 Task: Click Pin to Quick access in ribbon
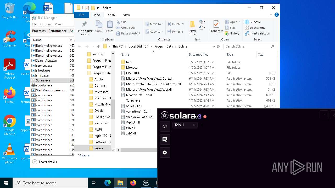pos(85,28)
